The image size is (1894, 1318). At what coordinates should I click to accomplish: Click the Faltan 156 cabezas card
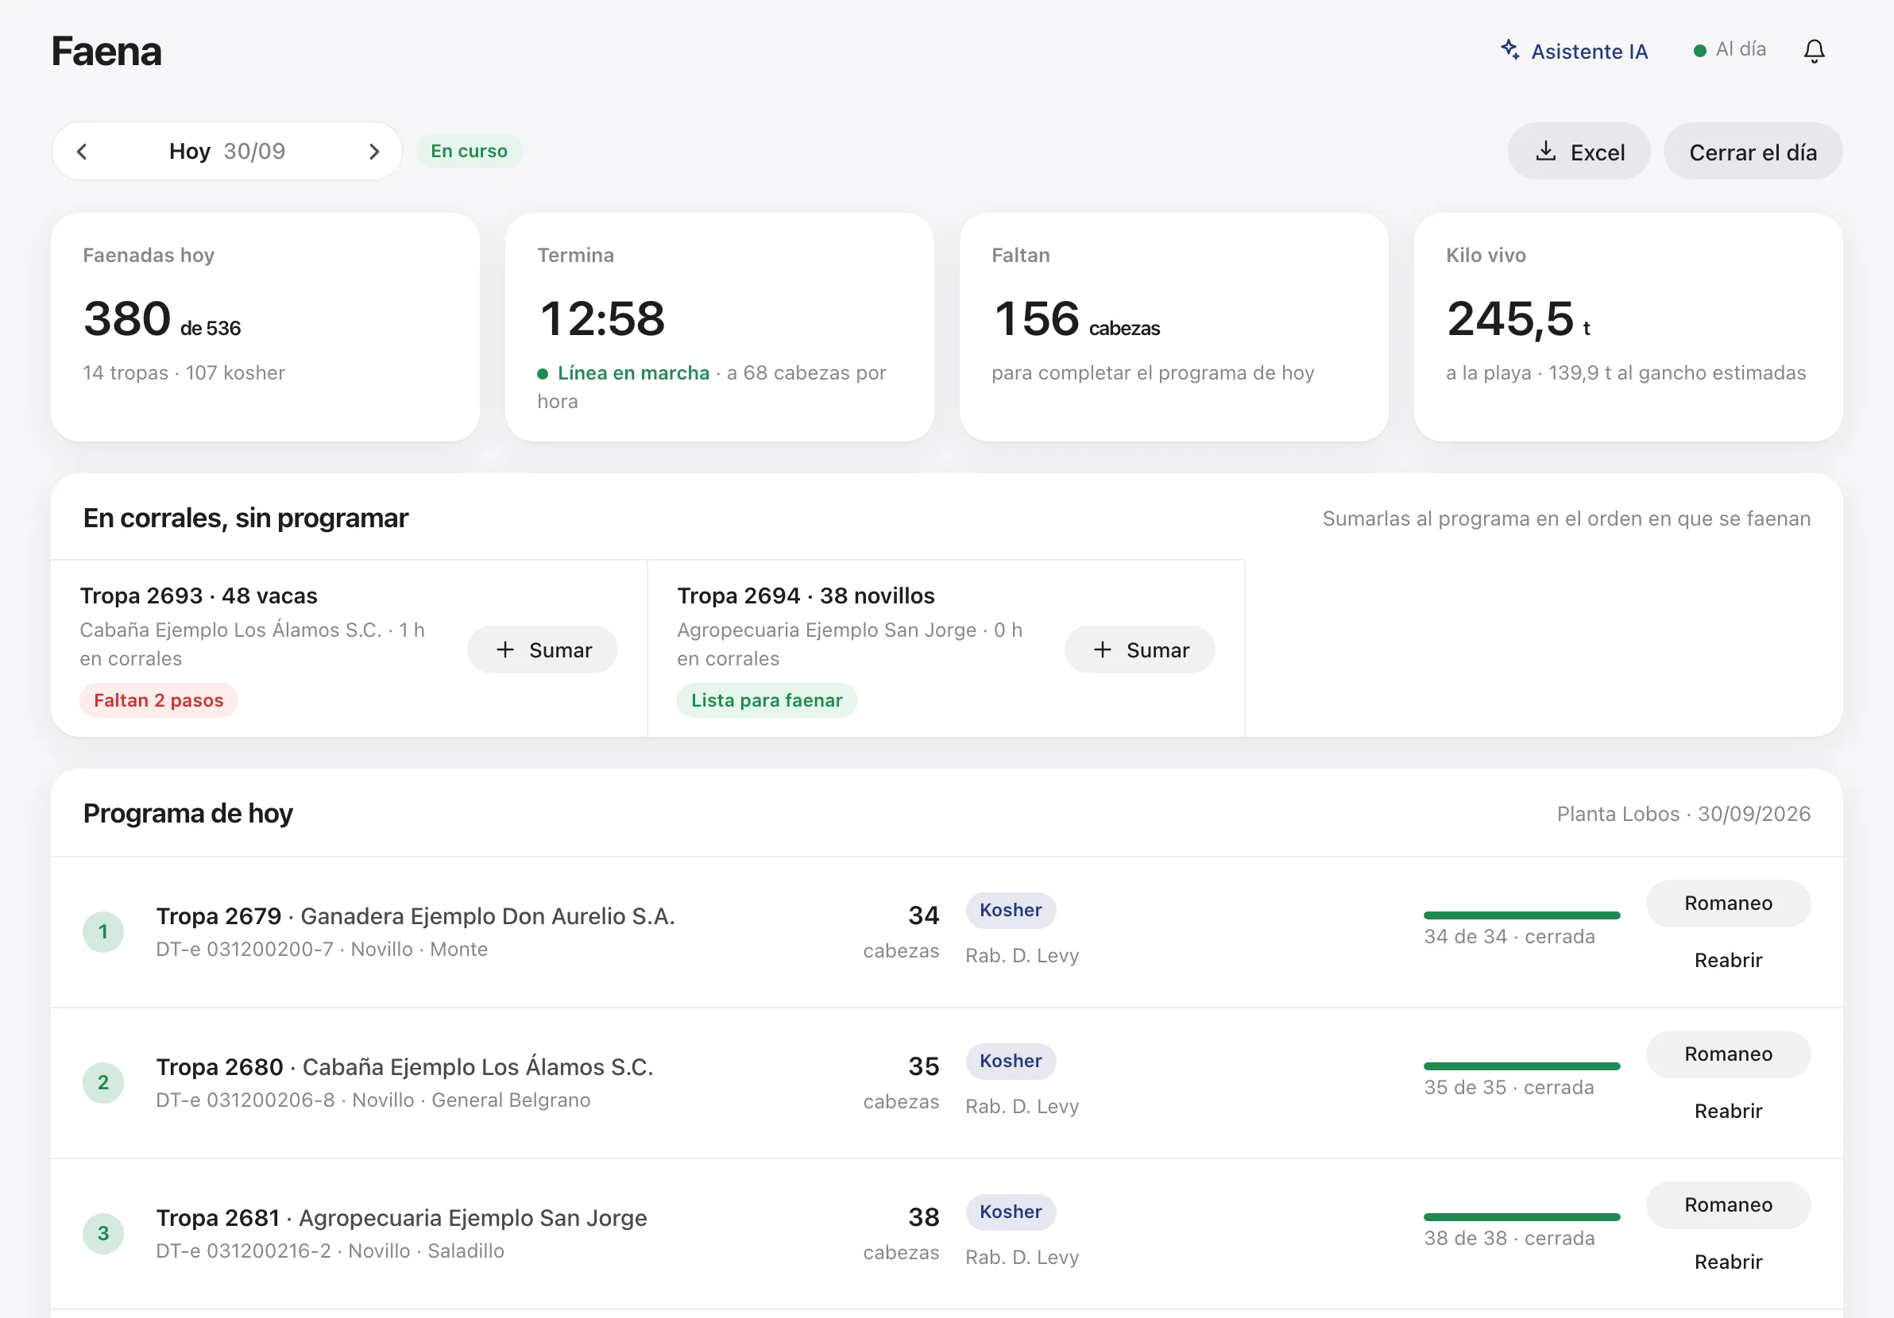pos(1174,327)
